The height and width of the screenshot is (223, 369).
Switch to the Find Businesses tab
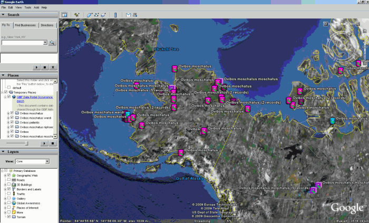pyautogui.click(x=25, y=25)
